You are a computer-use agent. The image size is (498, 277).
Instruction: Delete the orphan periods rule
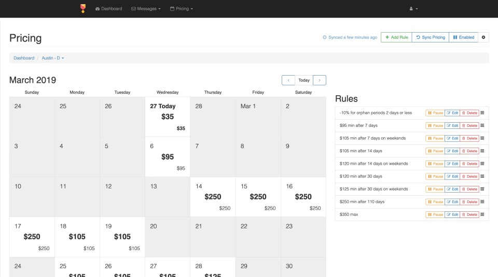tap(469, 113)
